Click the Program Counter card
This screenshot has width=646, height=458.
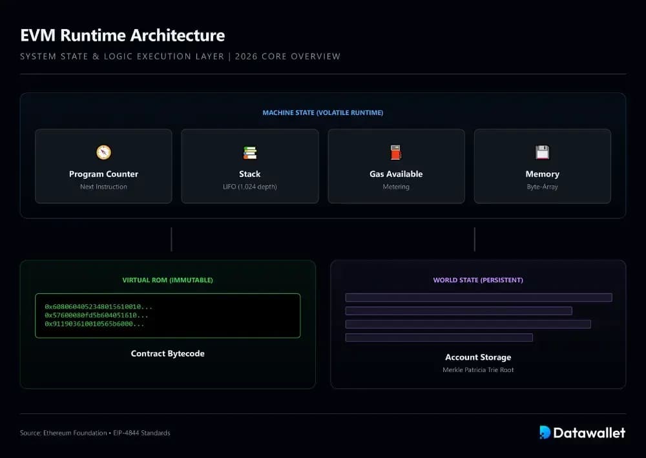coord(103,166)
